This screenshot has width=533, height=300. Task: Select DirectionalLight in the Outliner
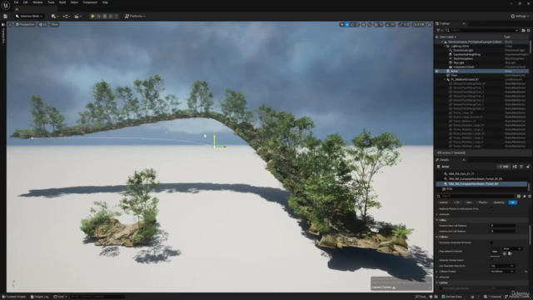click(x=463, y=50)
